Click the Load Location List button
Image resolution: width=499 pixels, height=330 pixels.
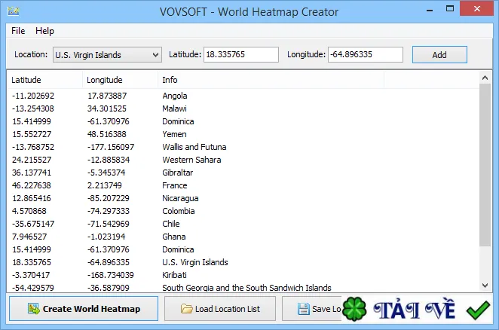pos(220,309)
